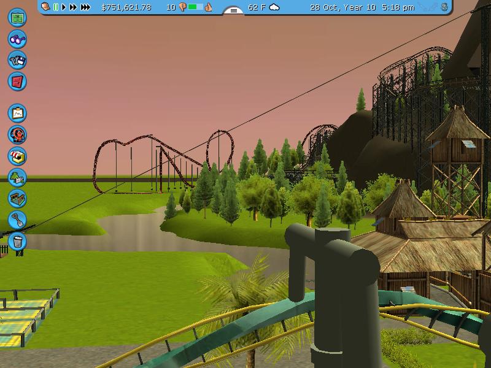Viewport: 491px width, 368px height.
Task: Click the thumbs-down rating icon
Action: (x=182, y=7)
